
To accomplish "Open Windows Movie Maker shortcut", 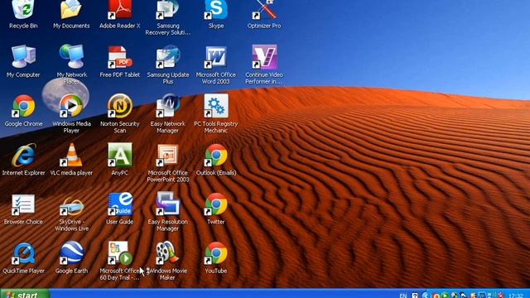I will 167,253.
